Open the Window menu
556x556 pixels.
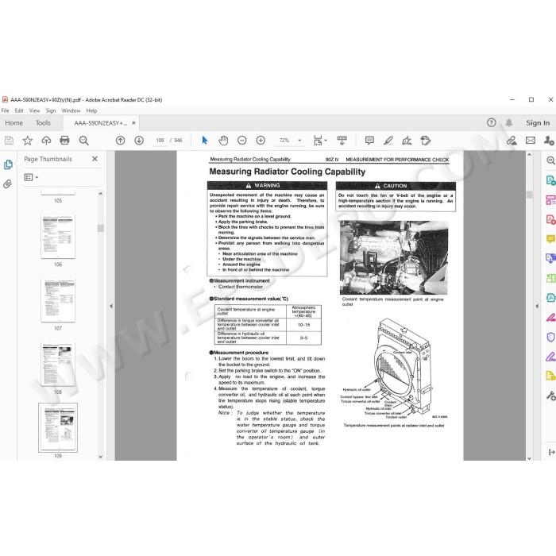(x=71, y=110)
